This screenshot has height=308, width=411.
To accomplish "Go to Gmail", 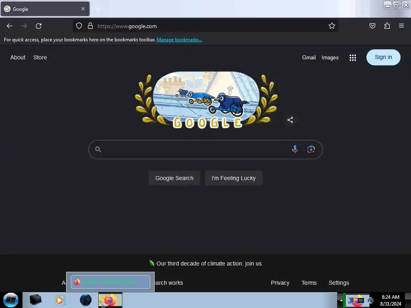I will tap(309, 57).
